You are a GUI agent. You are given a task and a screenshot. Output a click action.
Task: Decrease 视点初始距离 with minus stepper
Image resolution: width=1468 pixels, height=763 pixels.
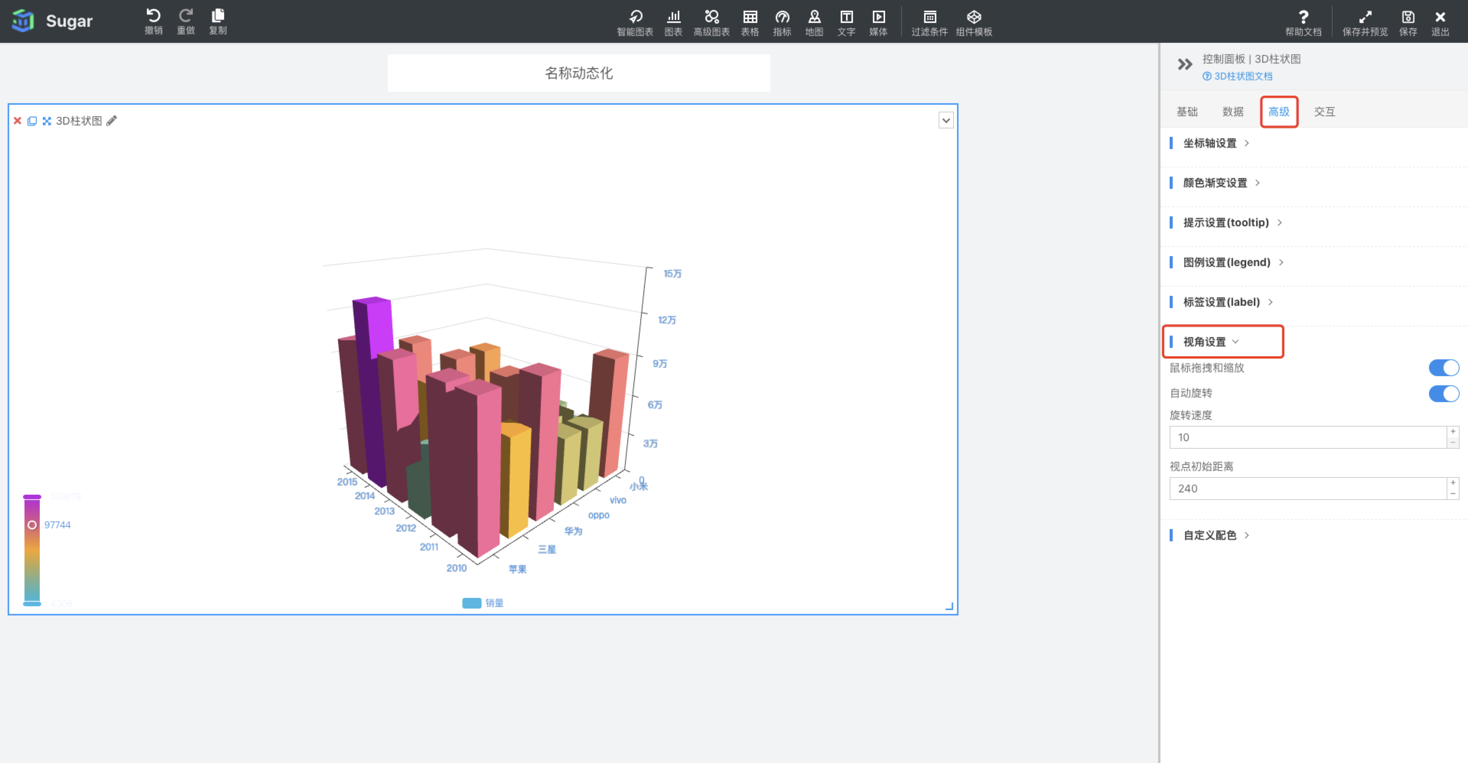(1453, 494)
